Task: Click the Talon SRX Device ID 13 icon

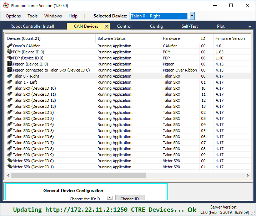Action: pos(10,106)
